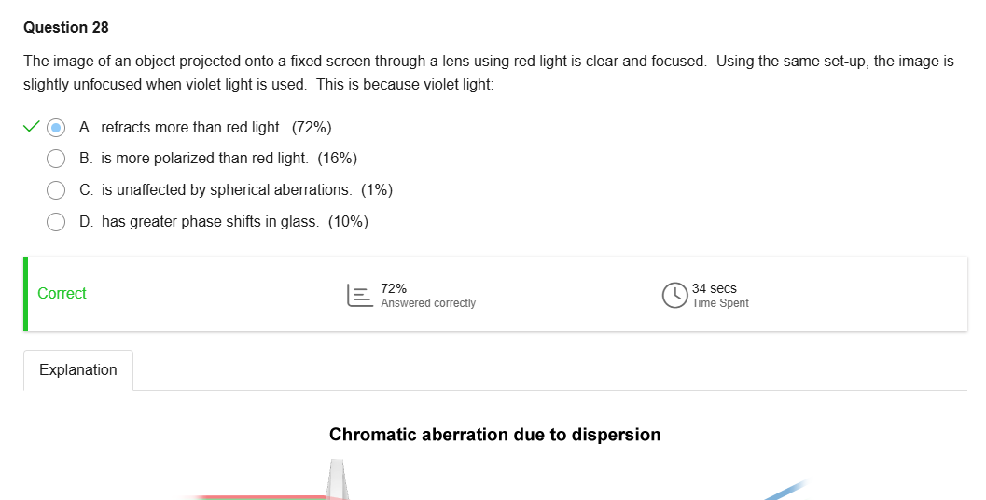Choose option B radio button

pyautogui.click(x=56, y=159)
